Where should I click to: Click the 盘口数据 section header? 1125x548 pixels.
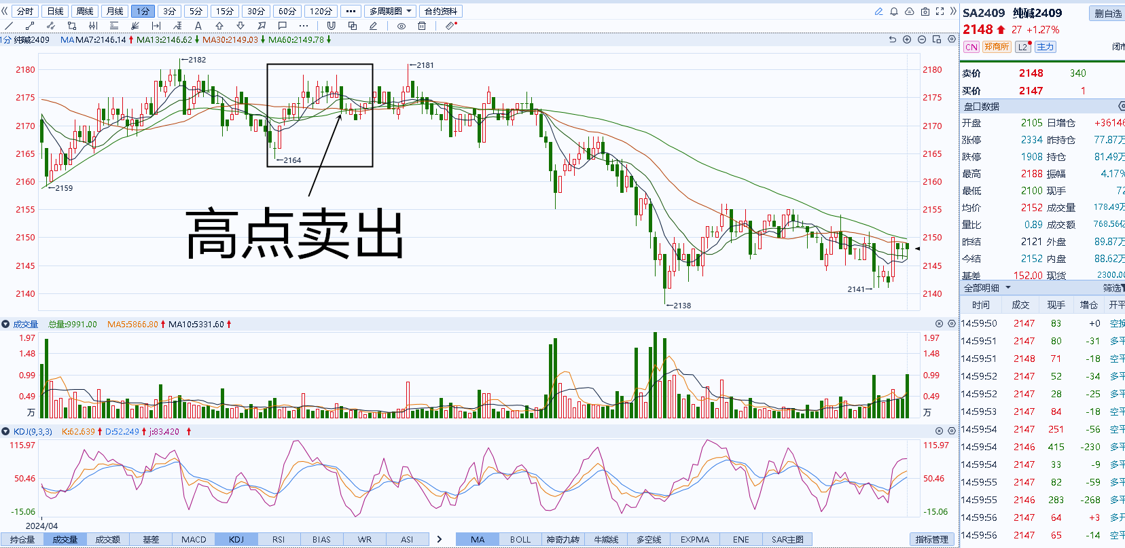[1042, 107]
